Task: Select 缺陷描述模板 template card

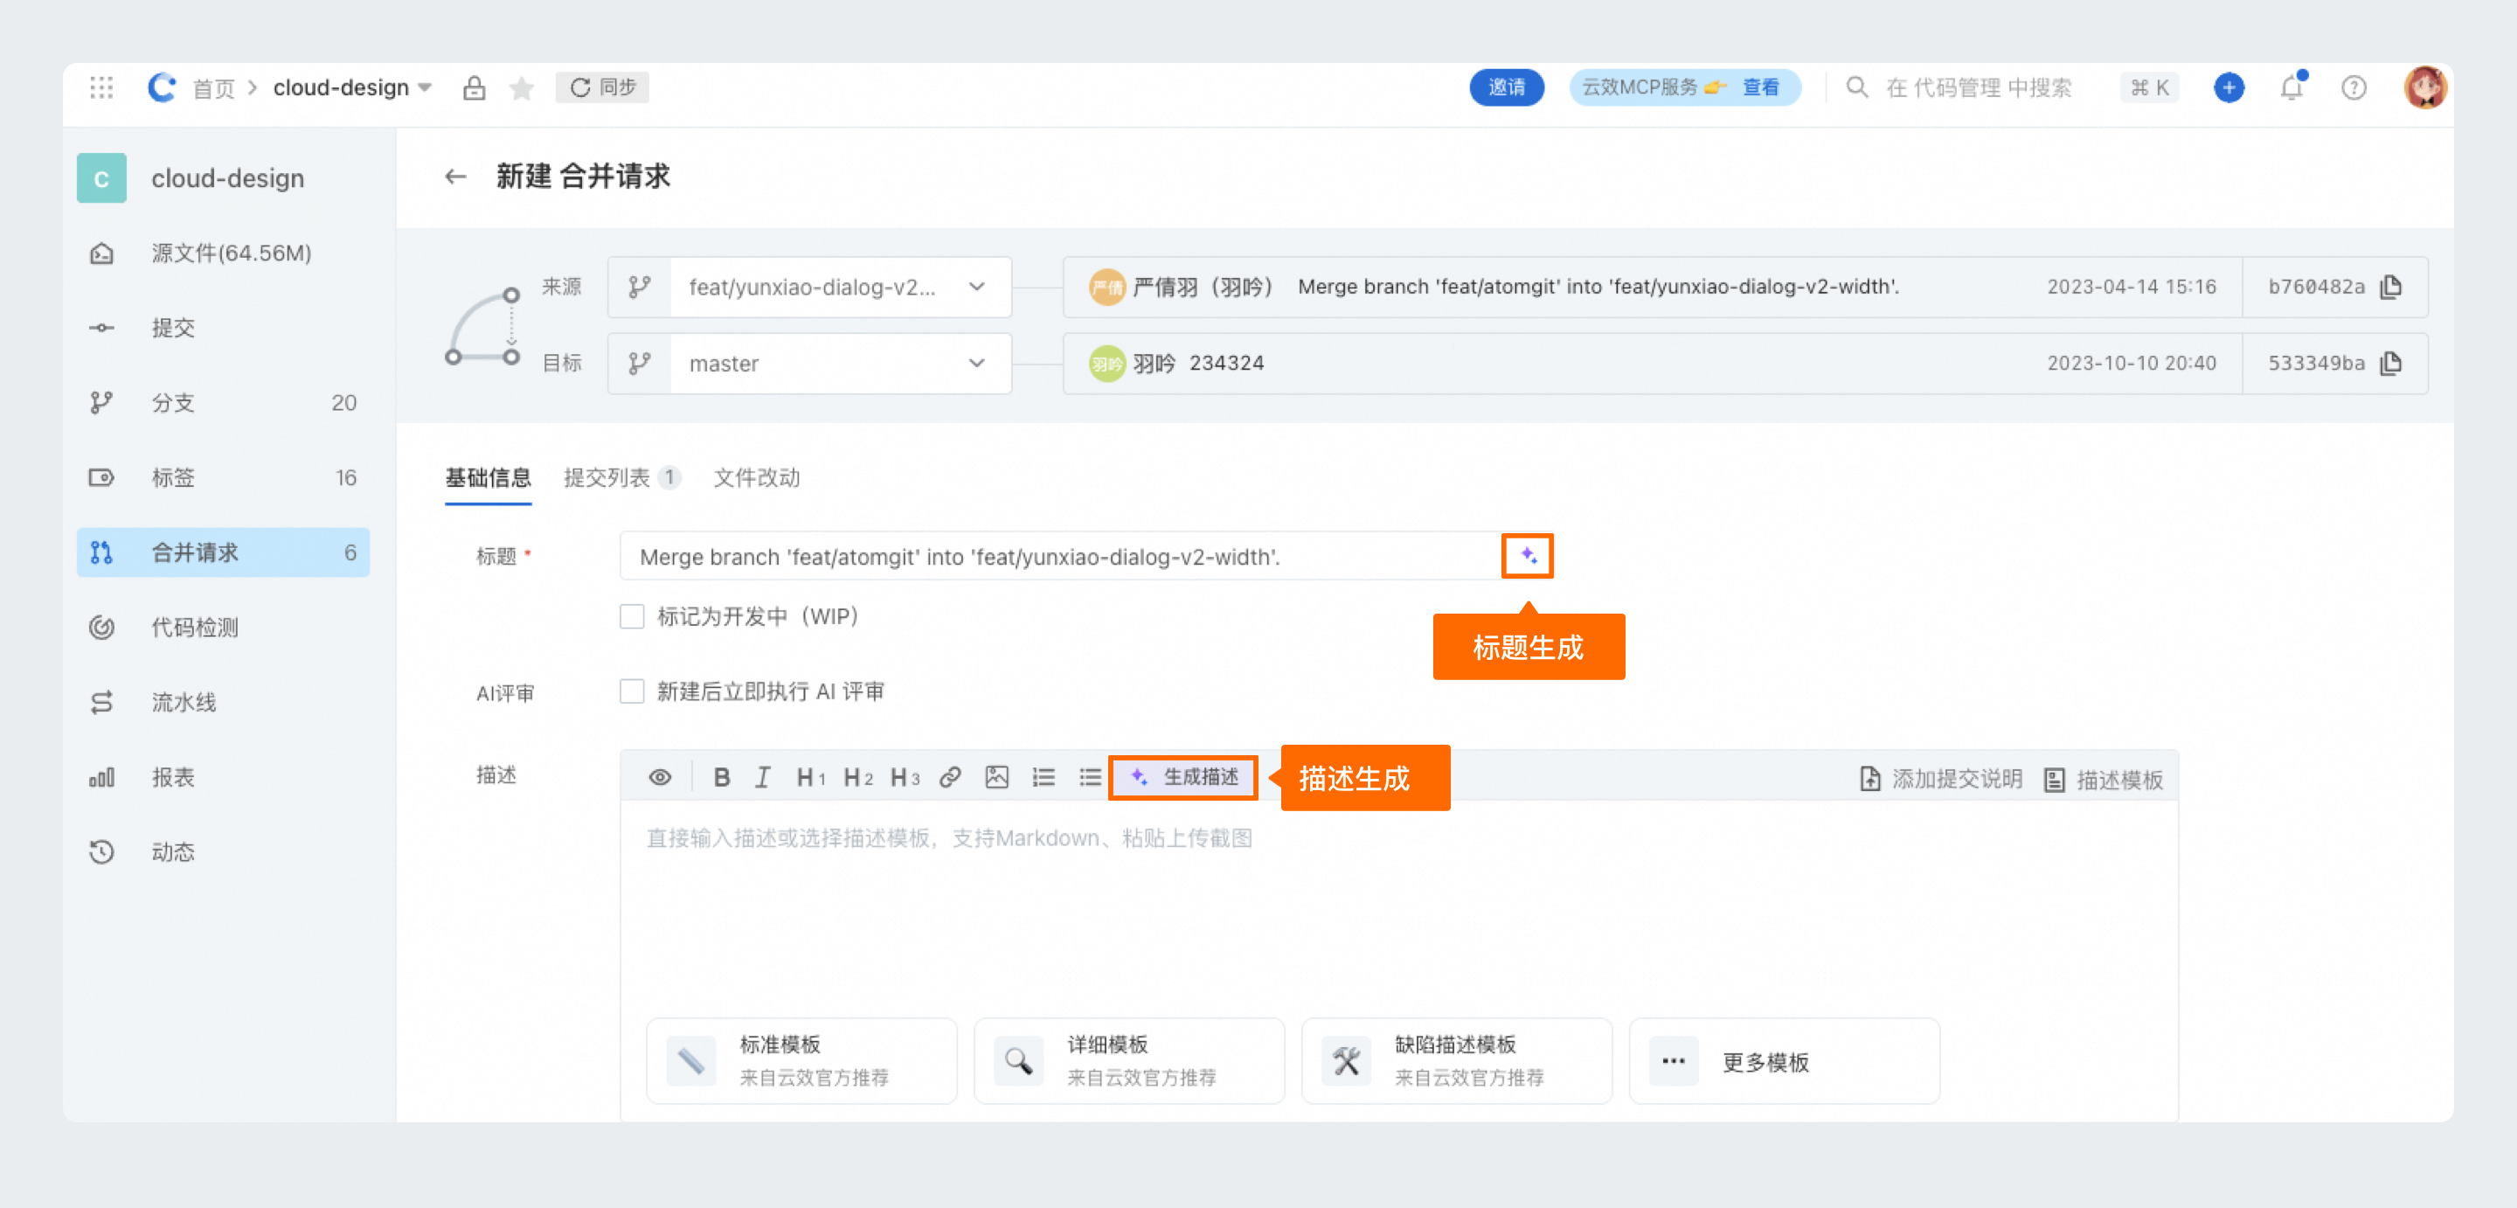Action: tap(1456, 1060)
